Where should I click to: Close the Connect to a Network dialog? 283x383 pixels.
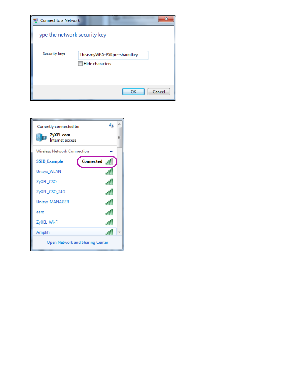coord(166,19)
